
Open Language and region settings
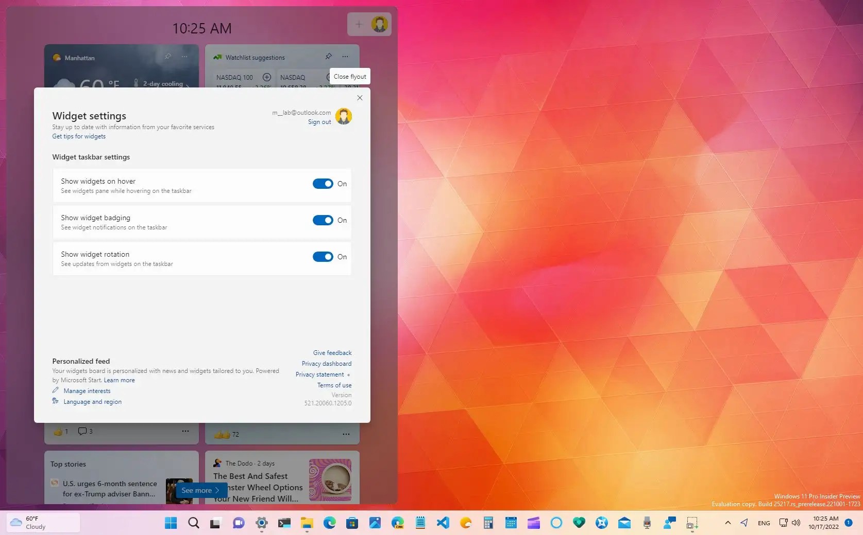(92, 401)
